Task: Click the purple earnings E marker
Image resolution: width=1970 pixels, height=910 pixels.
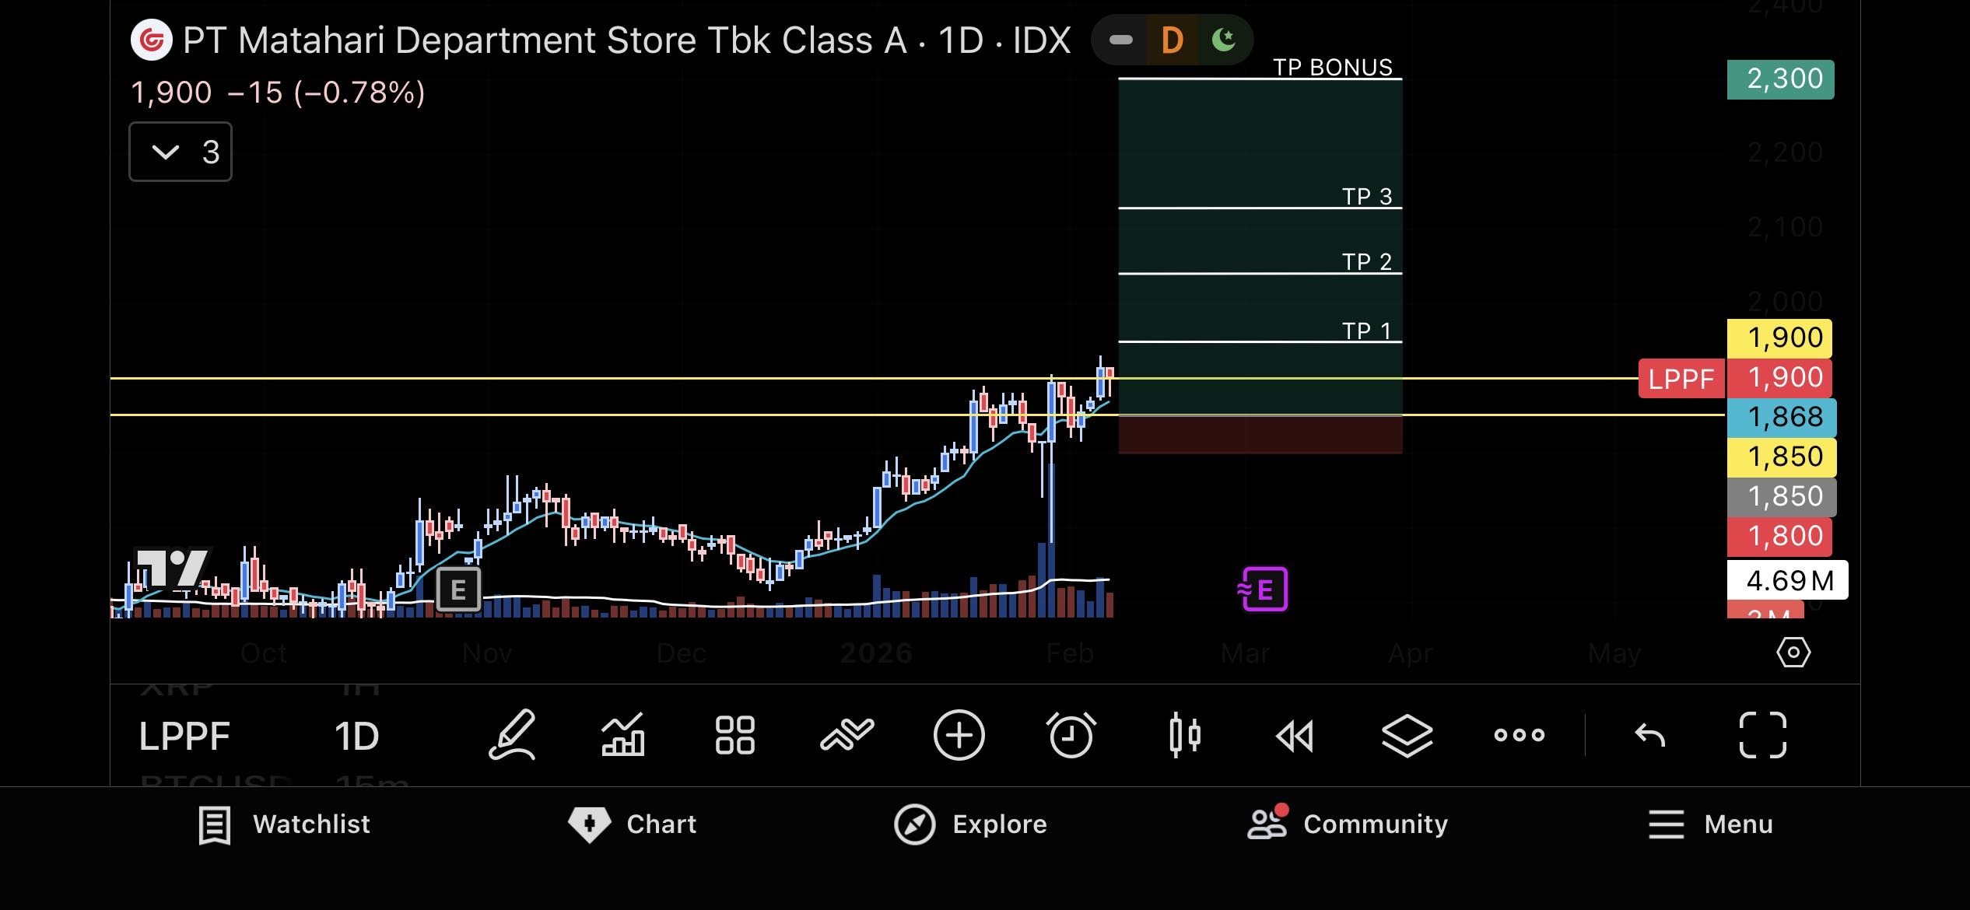Action: [1264, 590]
